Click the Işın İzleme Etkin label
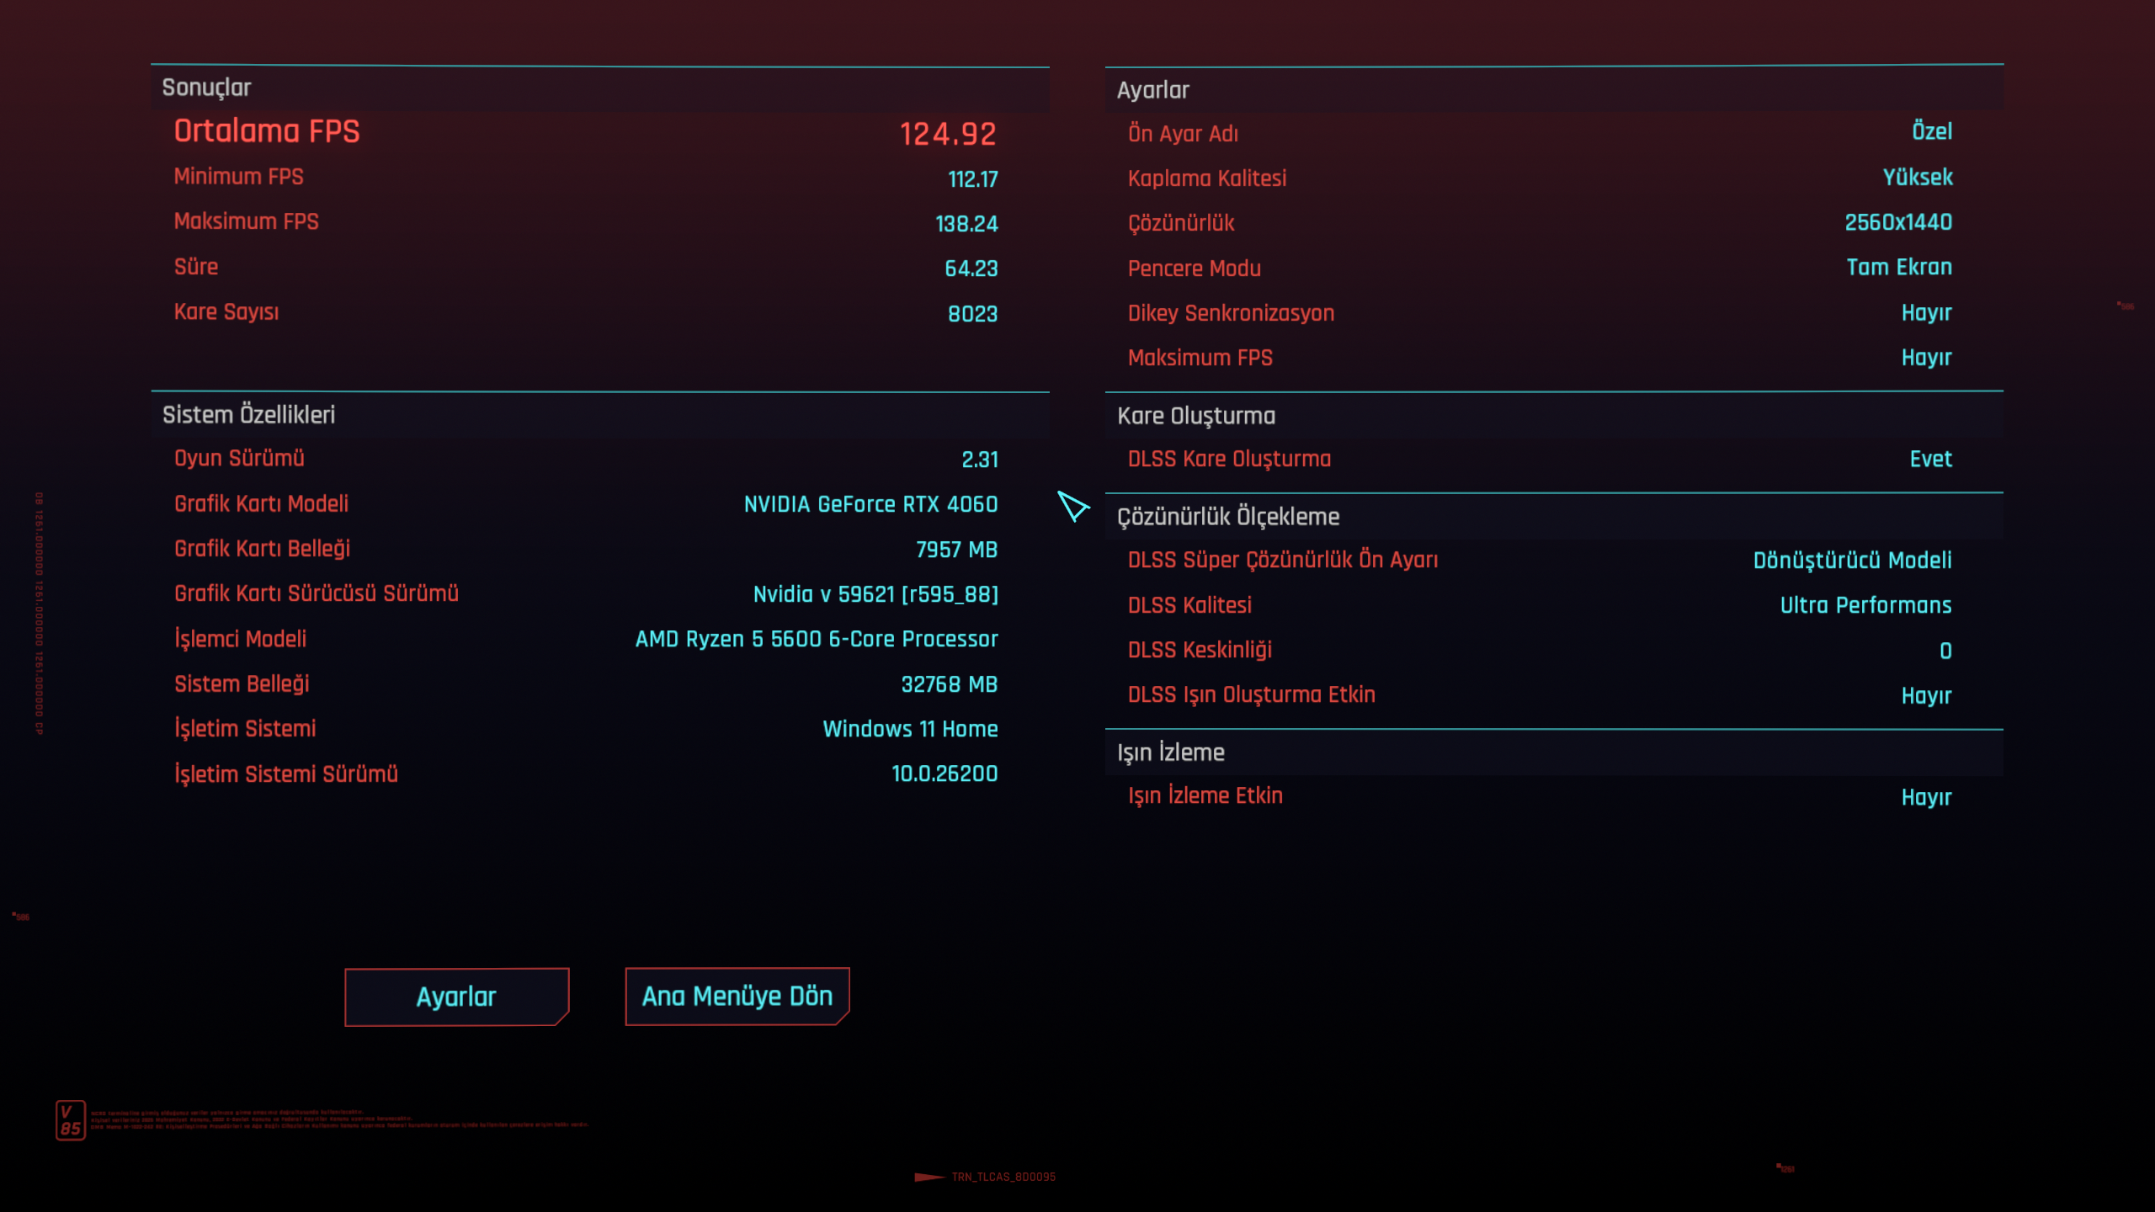The height and width of the screenshot is (1212, 2155). (1205, 795)
